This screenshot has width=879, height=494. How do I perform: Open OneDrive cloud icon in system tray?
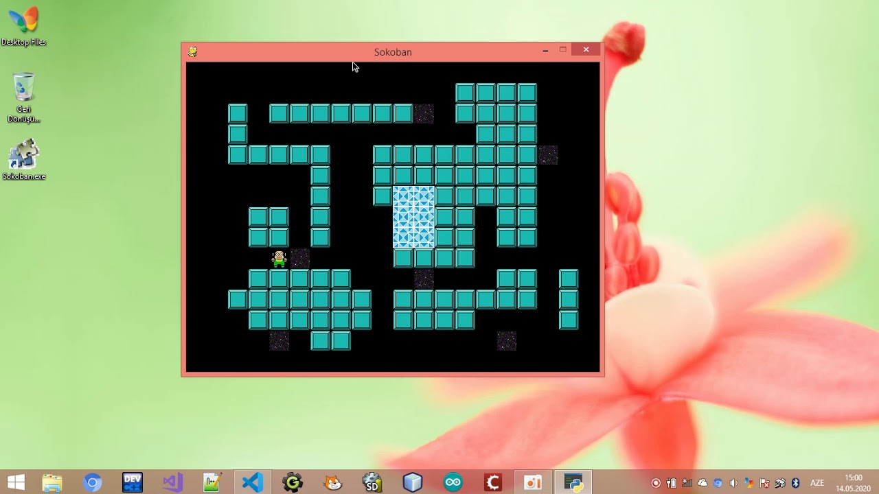click(x=703, y=483)
